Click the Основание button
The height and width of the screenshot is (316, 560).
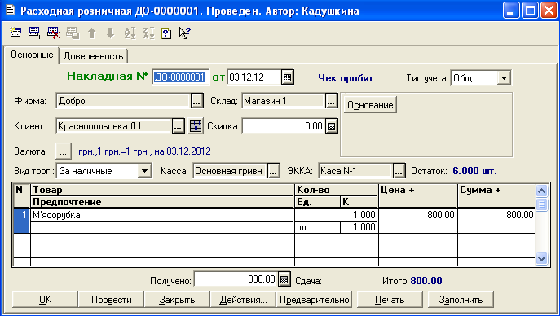pyautogui.click(x=370, y=105)
